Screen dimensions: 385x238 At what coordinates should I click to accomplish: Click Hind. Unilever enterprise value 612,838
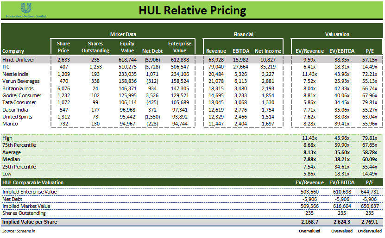[x=180, y=60]
